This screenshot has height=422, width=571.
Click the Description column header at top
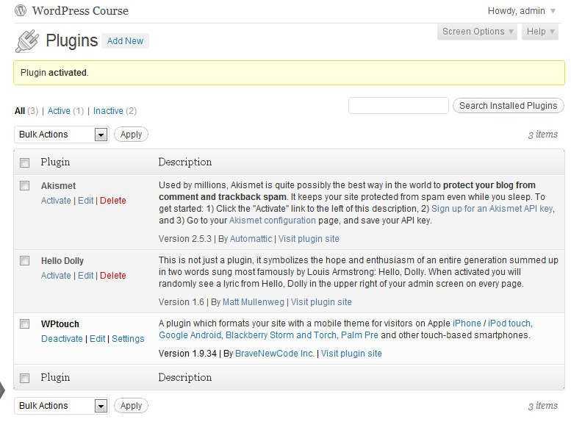click(185, 162)
